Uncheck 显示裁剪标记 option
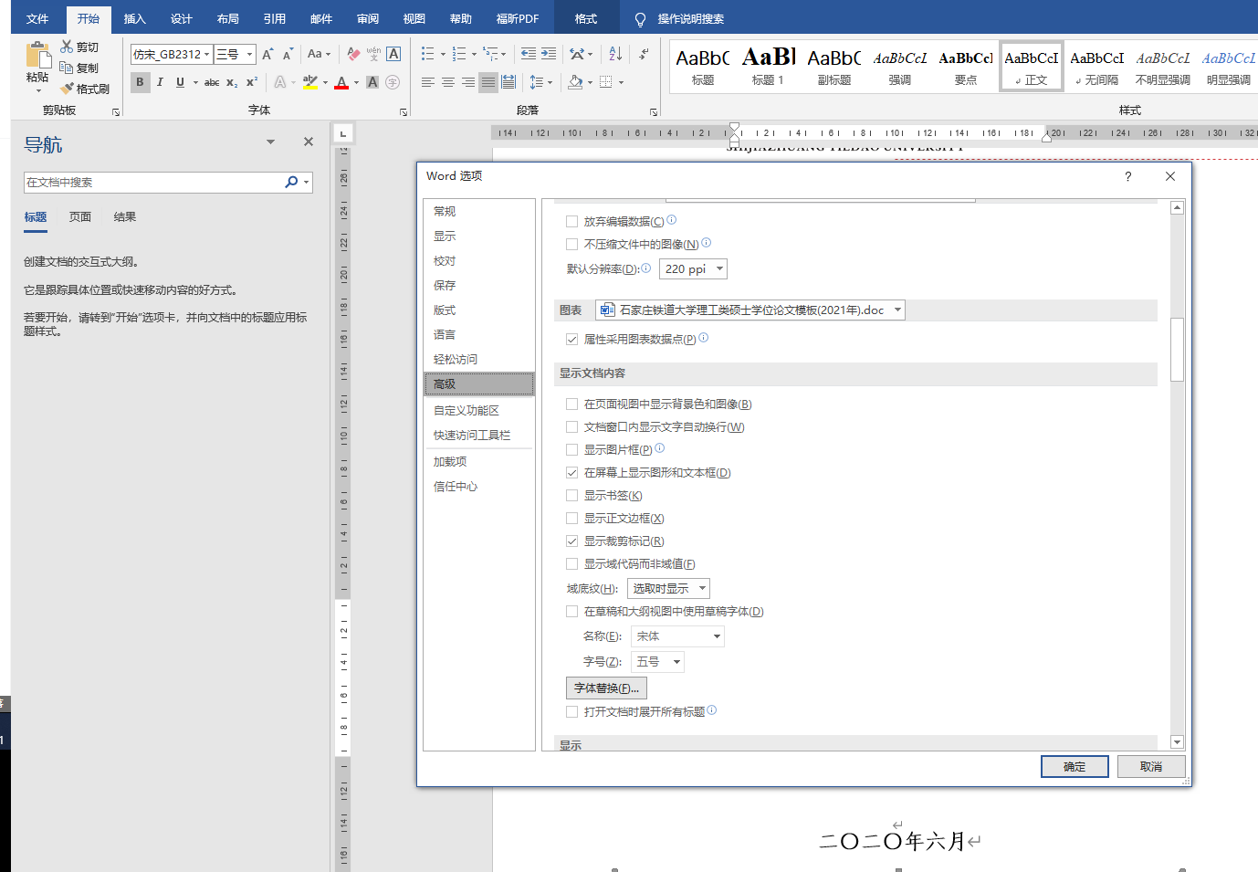Image resolution: width=1258 pixels, height=872 pixels. pyautogui.click(x=572, y=541)
